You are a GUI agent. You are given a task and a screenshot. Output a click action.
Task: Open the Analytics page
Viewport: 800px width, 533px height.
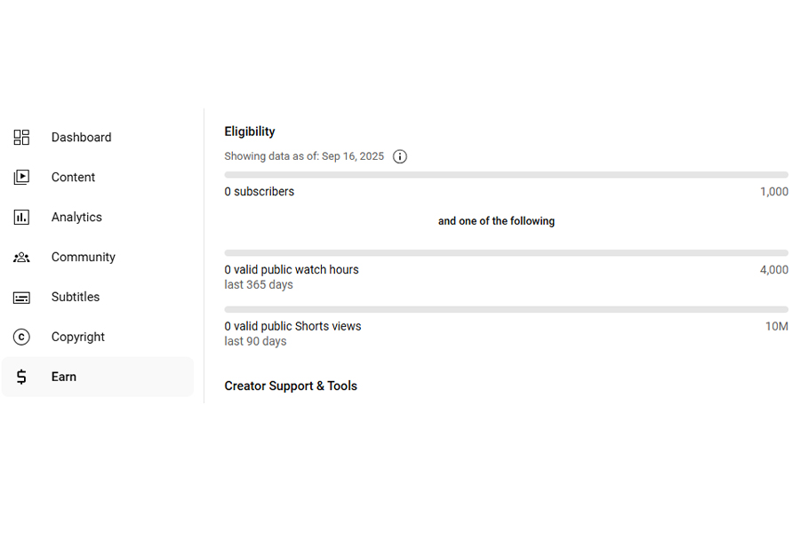coord(76,218)
